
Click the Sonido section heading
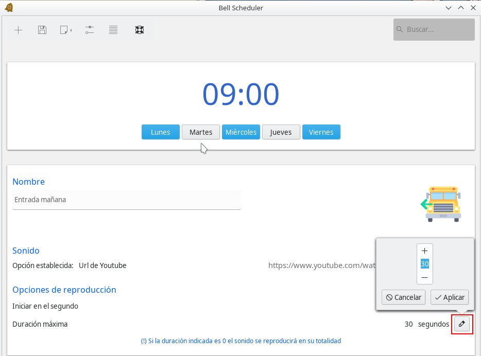click(x=26, y=251)
